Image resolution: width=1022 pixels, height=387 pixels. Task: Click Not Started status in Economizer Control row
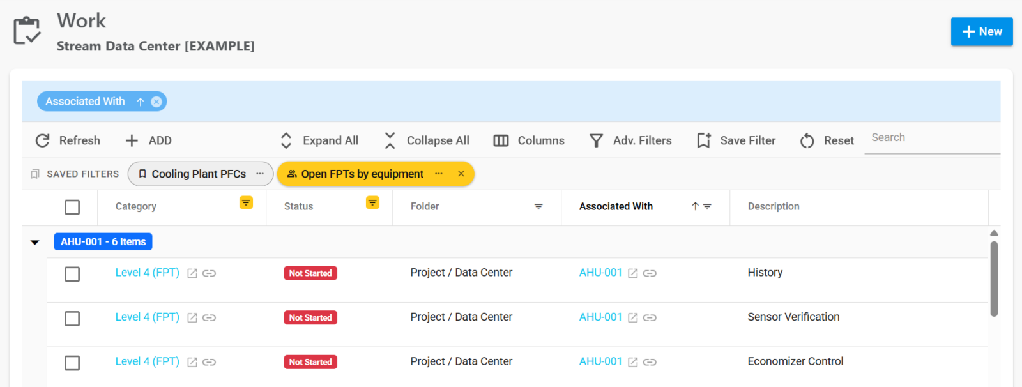310,362
